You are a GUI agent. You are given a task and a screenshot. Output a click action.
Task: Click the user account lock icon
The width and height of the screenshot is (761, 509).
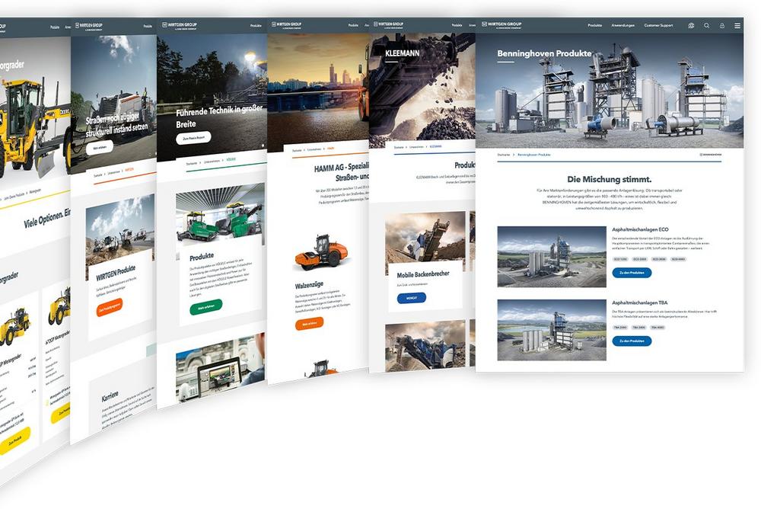722,25
